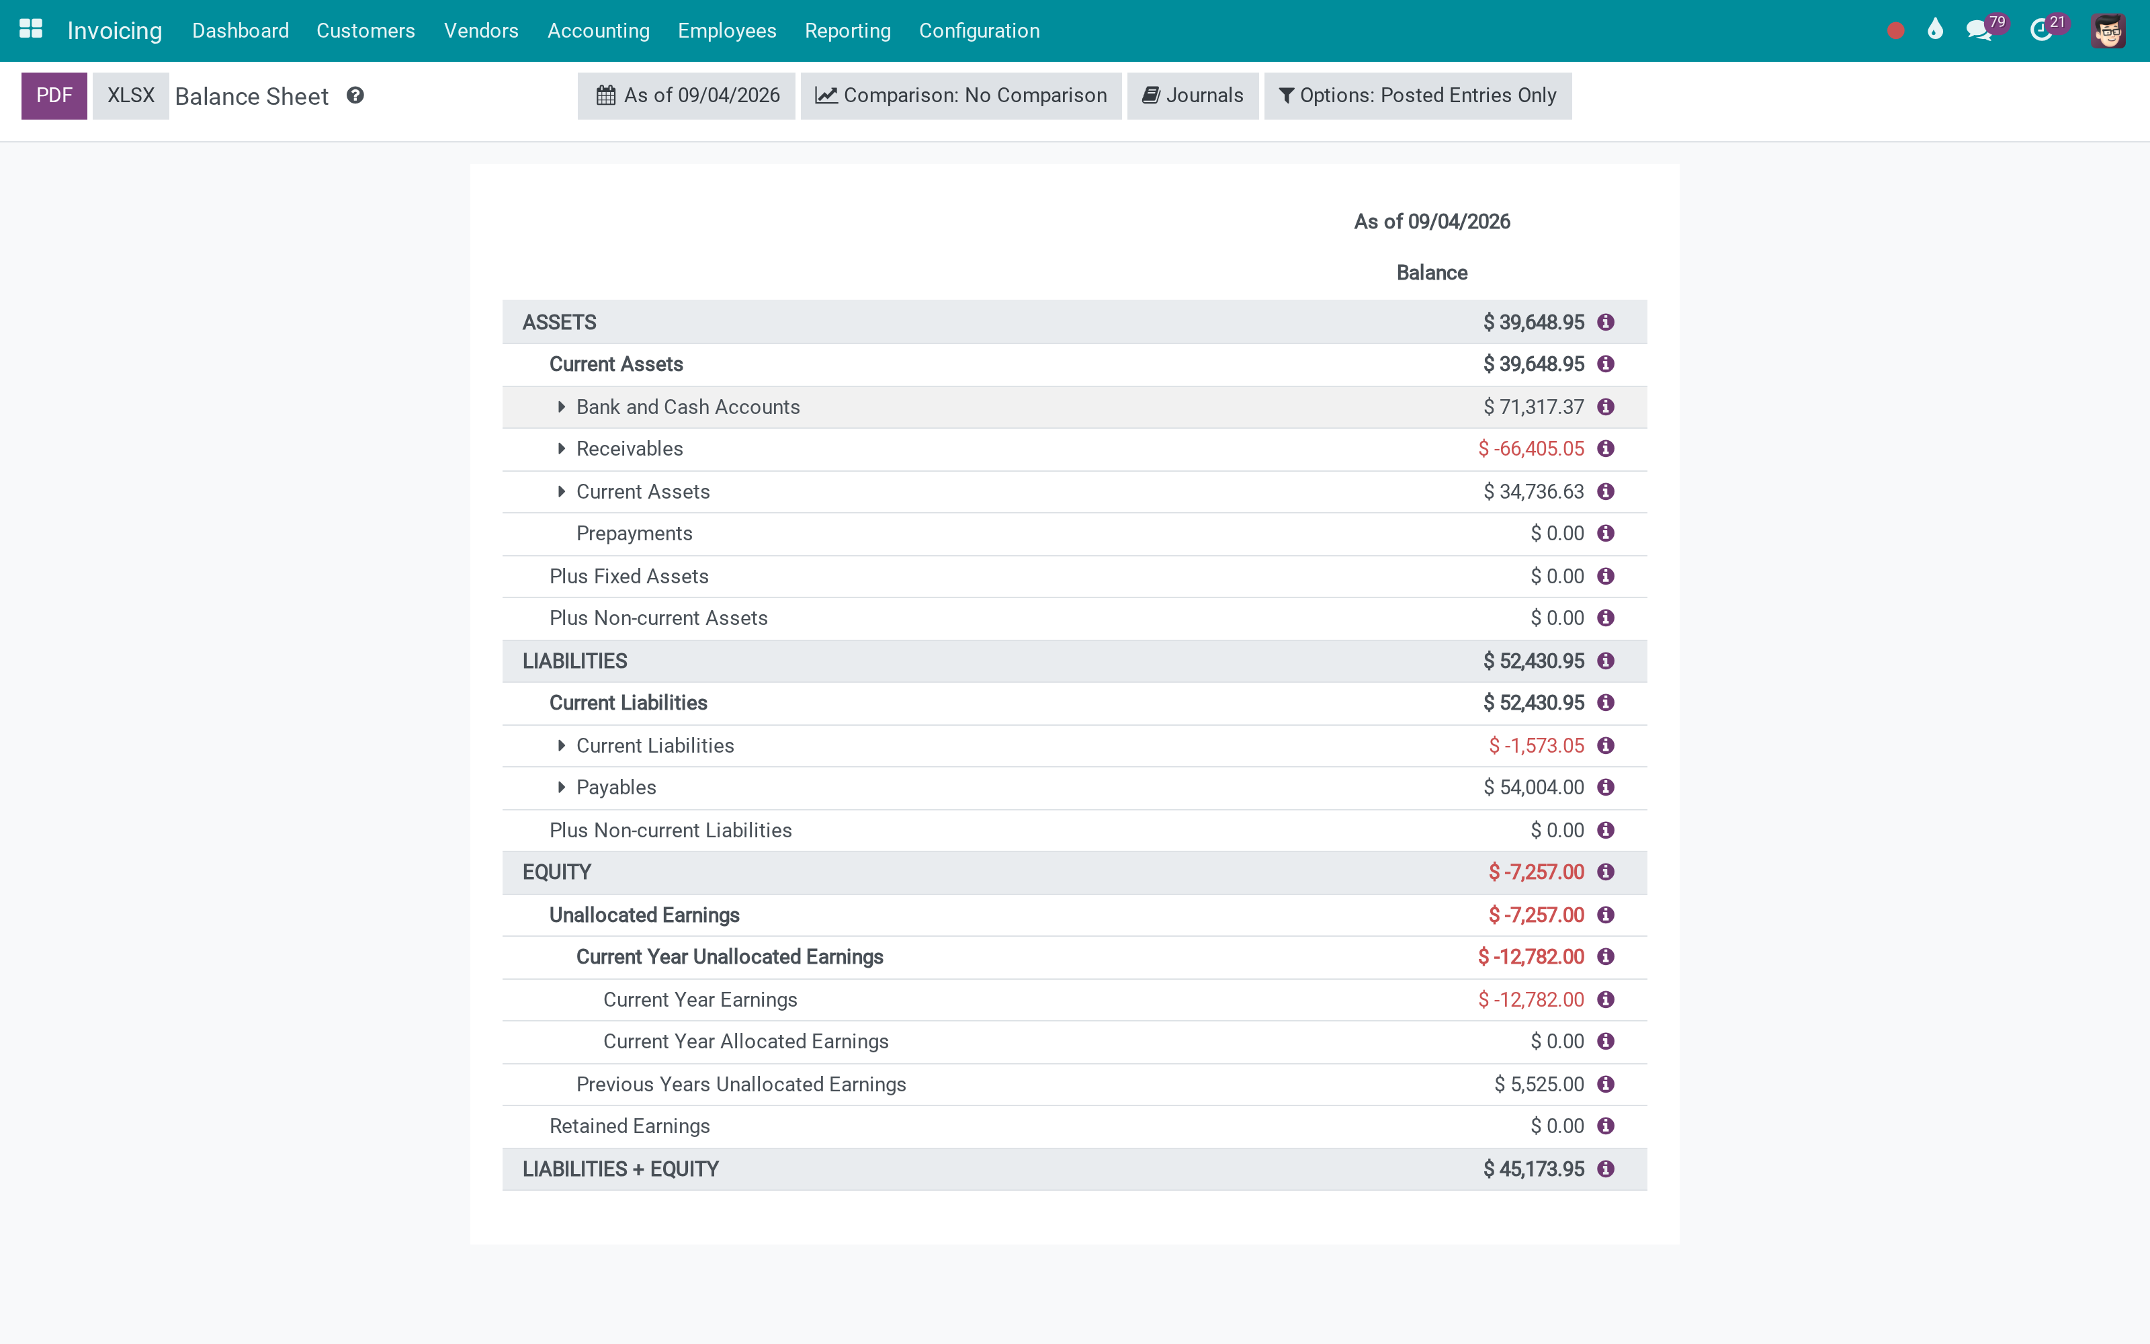Click info icon on Bank and Cash Accounts row

(x=1605, y=406)
